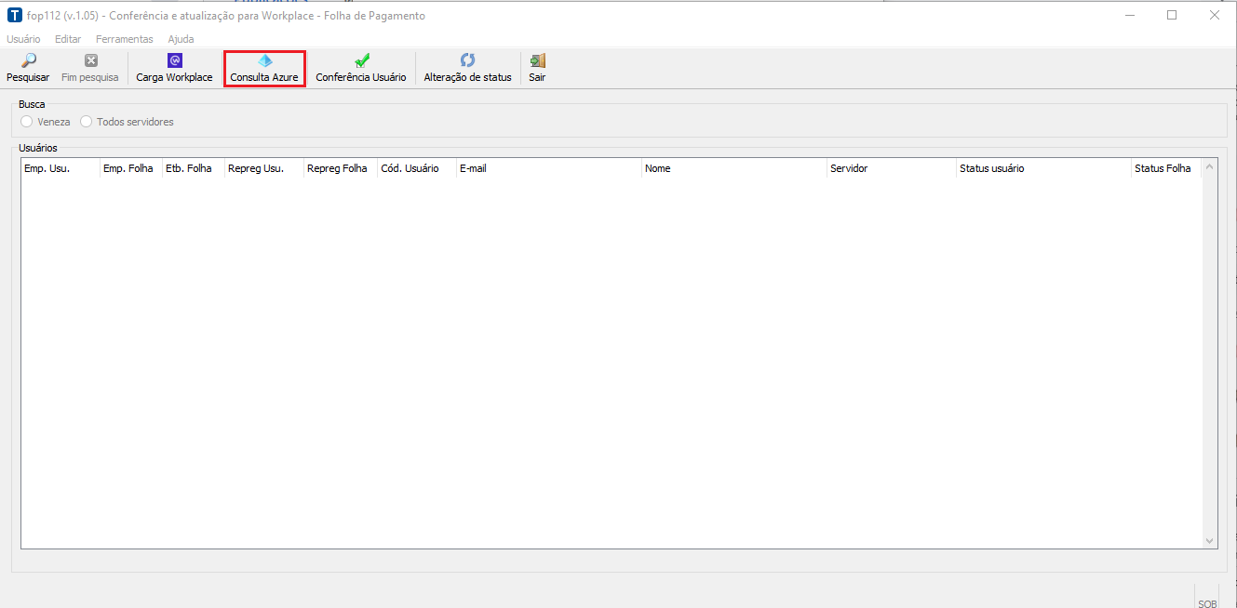Open Carga Workplace from the toolbar
The height and width of the screenshot is (608, 1237).
174,60
